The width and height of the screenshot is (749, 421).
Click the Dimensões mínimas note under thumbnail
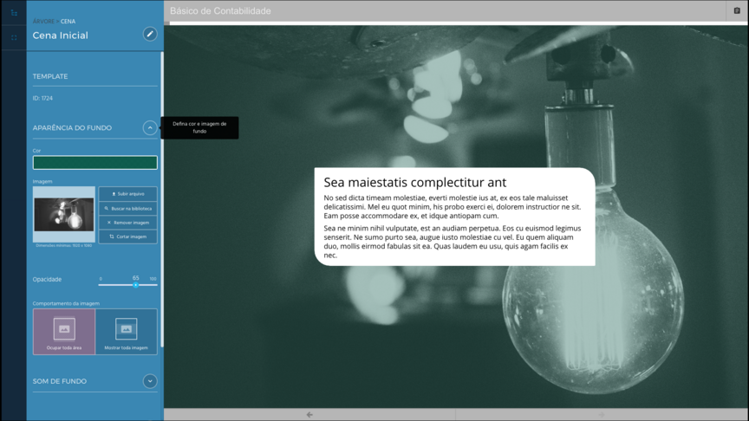tap(64, 245)
